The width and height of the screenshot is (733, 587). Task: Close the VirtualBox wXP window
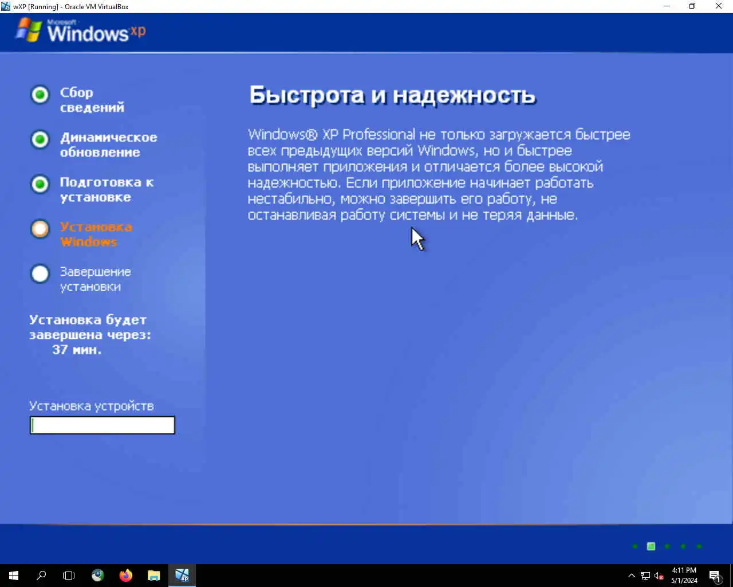click(719, 6)
